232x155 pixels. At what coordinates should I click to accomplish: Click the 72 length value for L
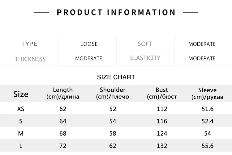click(63, 146)
